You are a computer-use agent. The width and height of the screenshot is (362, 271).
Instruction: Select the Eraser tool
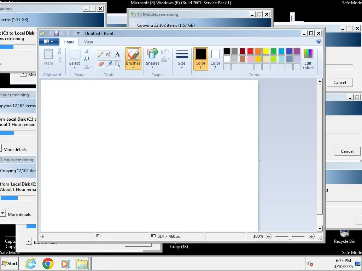tap(101, 64)
